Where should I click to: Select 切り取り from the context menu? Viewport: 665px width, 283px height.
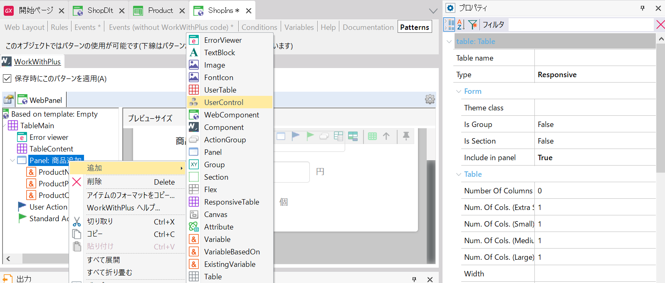[128, 222]
